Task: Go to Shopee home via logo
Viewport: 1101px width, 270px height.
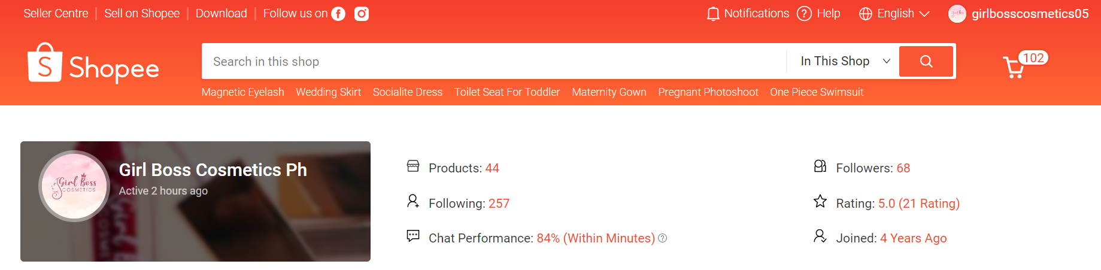Action: point(93,65)
